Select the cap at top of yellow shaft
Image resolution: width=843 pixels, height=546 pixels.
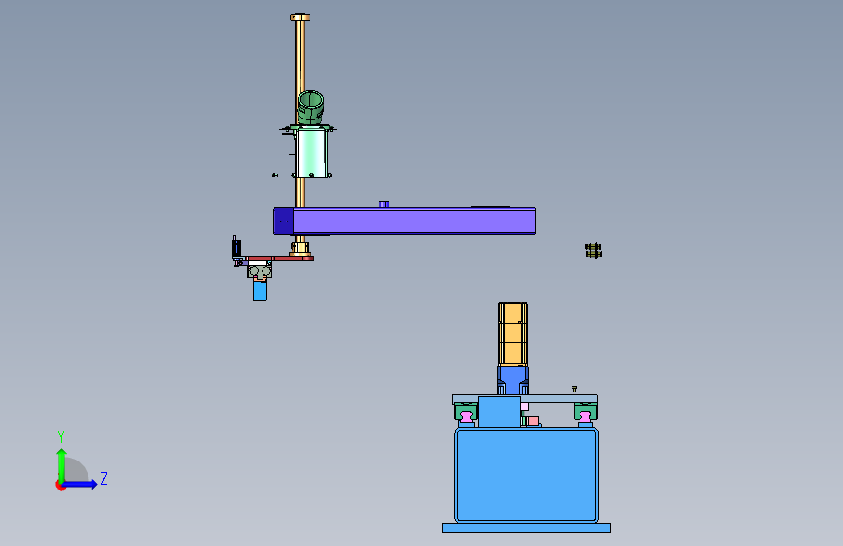click(300, 17)
